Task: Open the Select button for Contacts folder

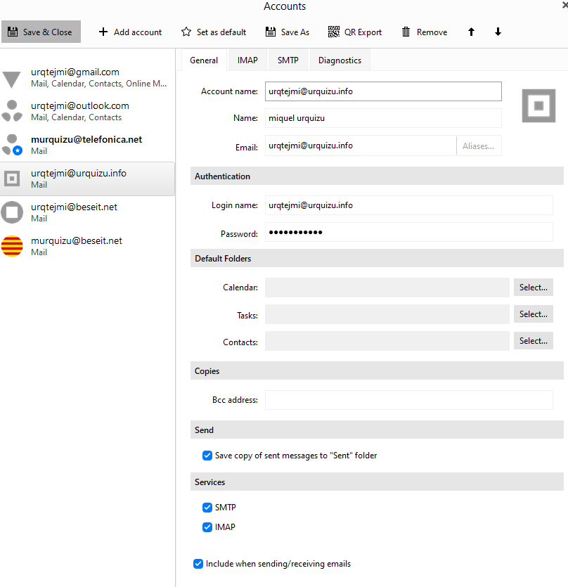Action: (533, 341)
